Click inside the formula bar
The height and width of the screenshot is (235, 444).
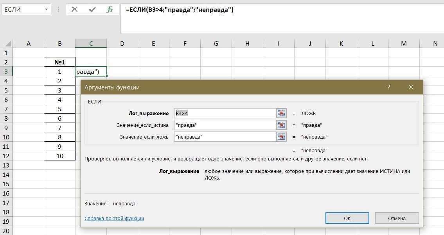(x=235, y=10)
